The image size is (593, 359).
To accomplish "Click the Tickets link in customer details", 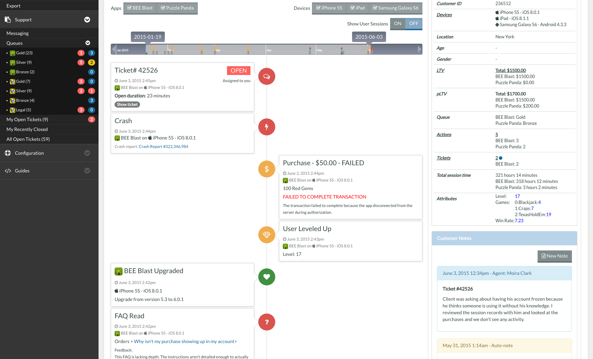I will pyautogui.click(x=443, y=158).
